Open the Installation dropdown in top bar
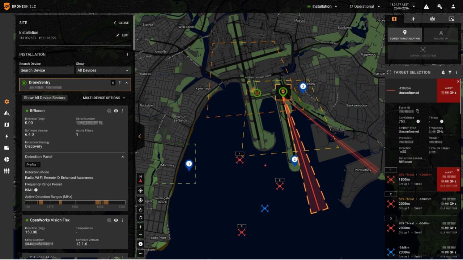This screenshot has width=463, height=260. point(322,6)
